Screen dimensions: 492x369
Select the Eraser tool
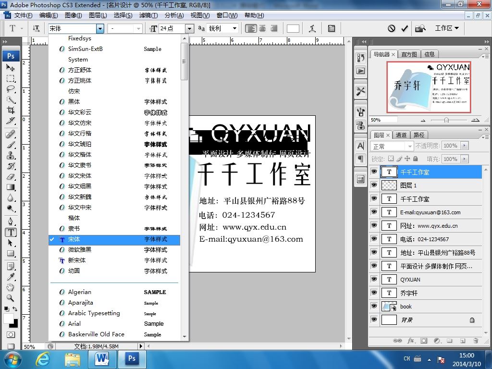11,177
